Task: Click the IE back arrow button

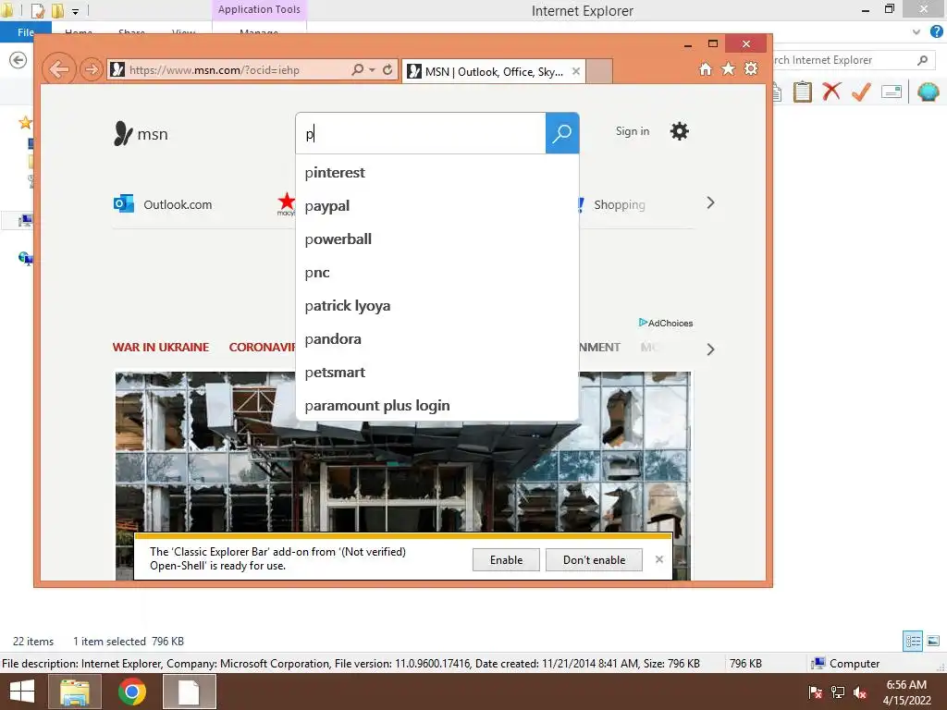Action: click(x=59, y=69)
